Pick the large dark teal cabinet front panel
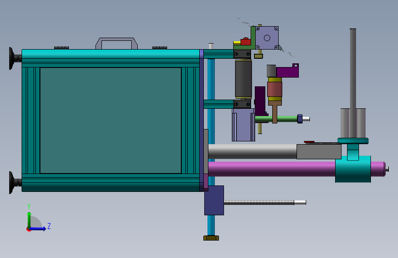This screenshot has width=398, height=258. [111, 120]
